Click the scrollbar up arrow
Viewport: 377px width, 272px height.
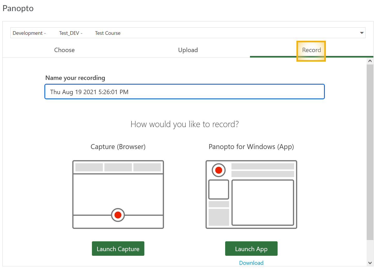pyautogui.click(x=370, y=61)
